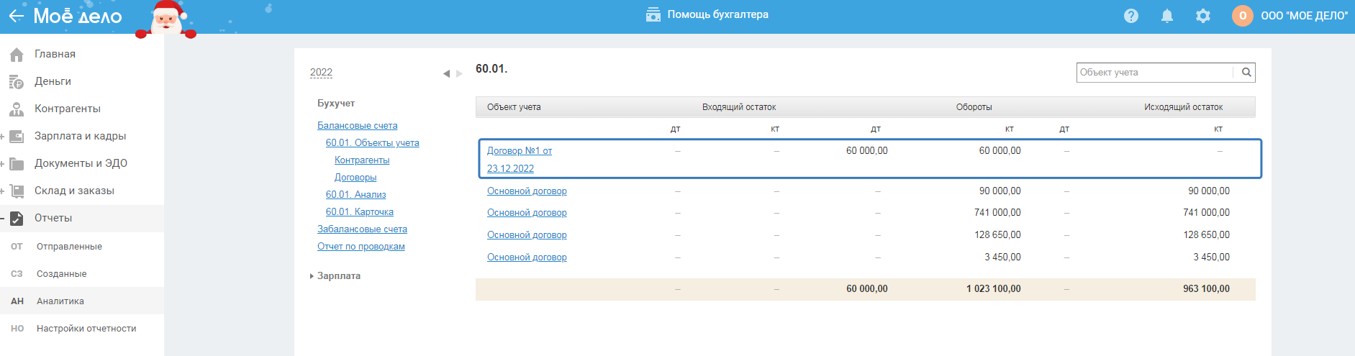This screenshot has height=356, width=1355.
Task: Open Помощь бухгалтера link
Action: [x=717, y=14]
